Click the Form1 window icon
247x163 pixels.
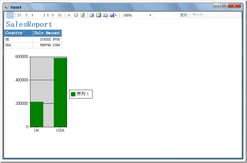(x=6, y=7)
